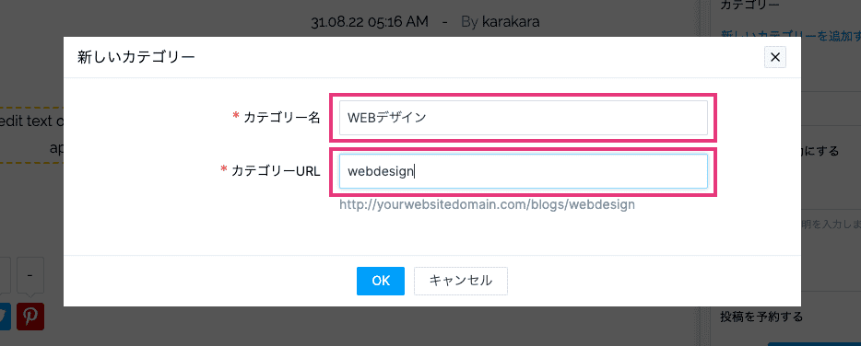The height and width of the screenshot is (346, 861).
Task: Focus the カテゴリー名 field containing WEBデザイン
Action: pyautogui.click(x=524, y=118)
